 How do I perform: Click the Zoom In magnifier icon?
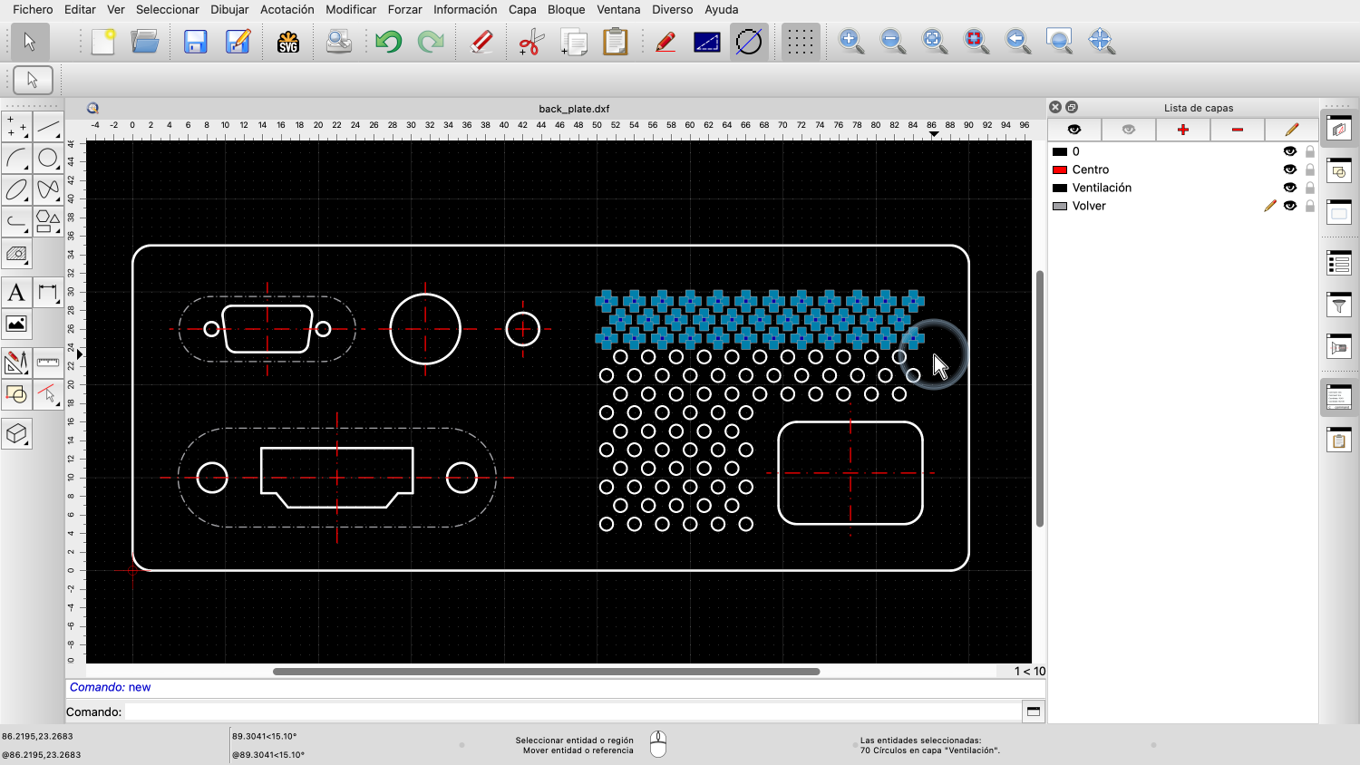(x=850, y=41)
